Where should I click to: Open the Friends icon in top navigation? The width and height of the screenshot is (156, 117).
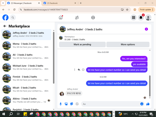click(x=77, y=17)
